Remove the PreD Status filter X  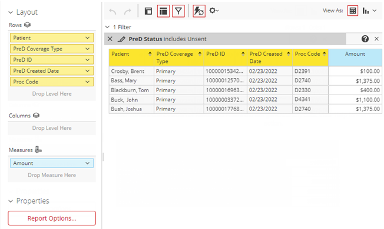[110, 39]
